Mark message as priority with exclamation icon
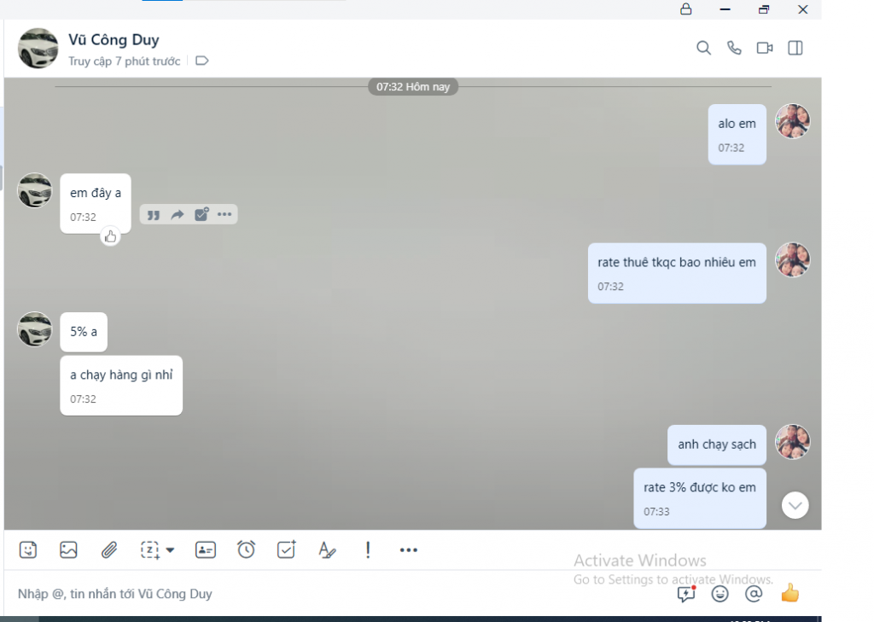The width and height of the screenshot is (874, 622). (x=368, y=550)
